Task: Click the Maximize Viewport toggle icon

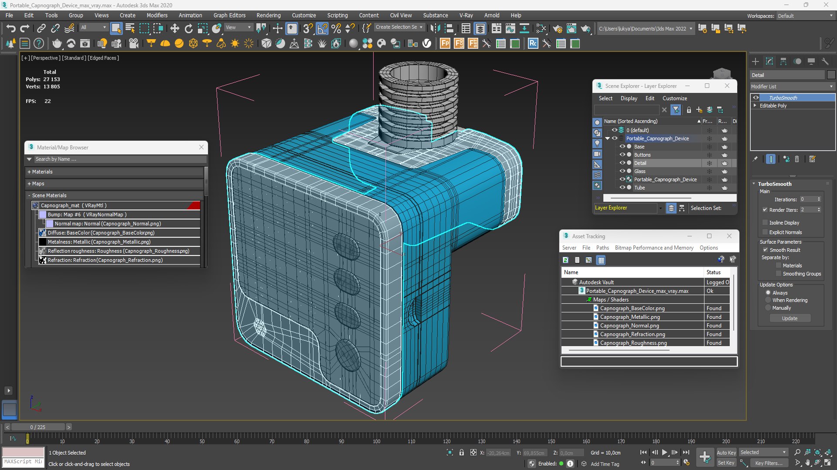Action: point(828,463)
